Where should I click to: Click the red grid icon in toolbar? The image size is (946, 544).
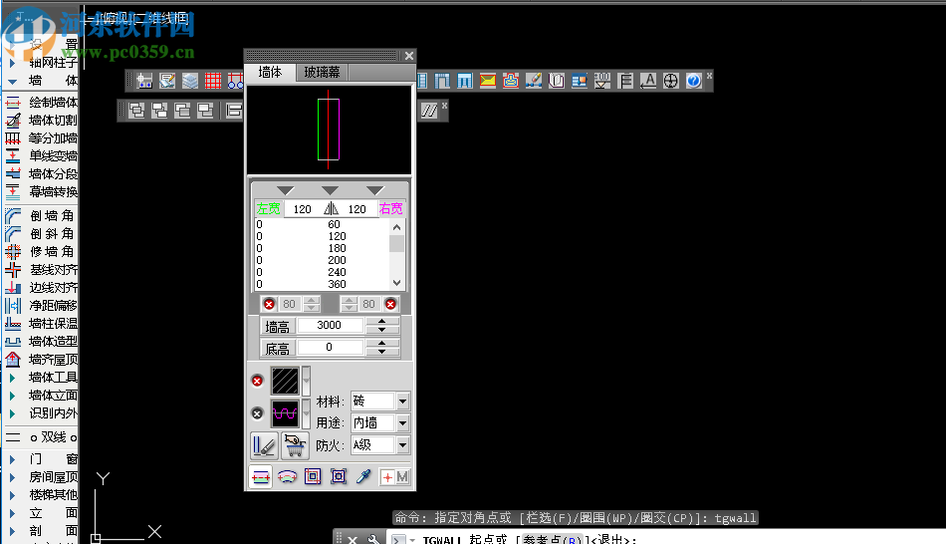click(x=212, y=81)
